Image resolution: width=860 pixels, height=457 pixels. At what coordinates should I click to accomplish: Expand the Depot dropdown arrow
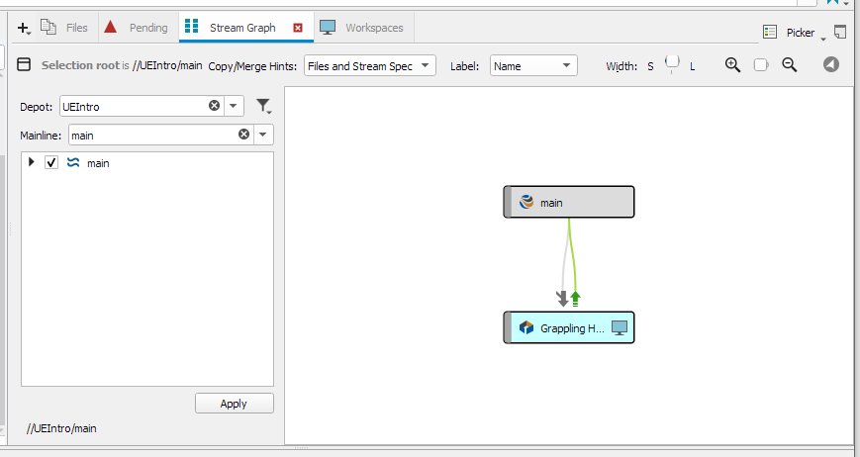pyautogui.click(x=234, y=106)
